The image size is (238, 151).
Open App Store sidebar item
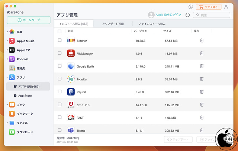[25, 95]
